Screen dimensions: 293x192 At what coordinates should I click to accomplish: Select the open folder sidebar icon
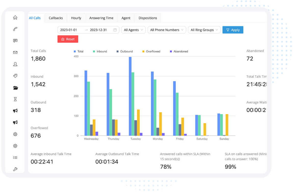tap(15, 88)
